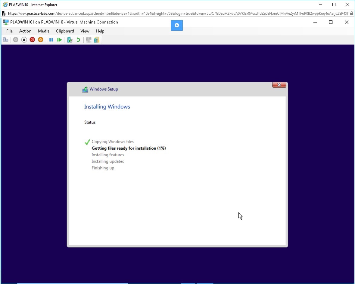This screenshot has height=284, width=355.
Task: Click the 'Windows Setup' dialog title text
Action: pyautogui.click(x=104, y=89)
